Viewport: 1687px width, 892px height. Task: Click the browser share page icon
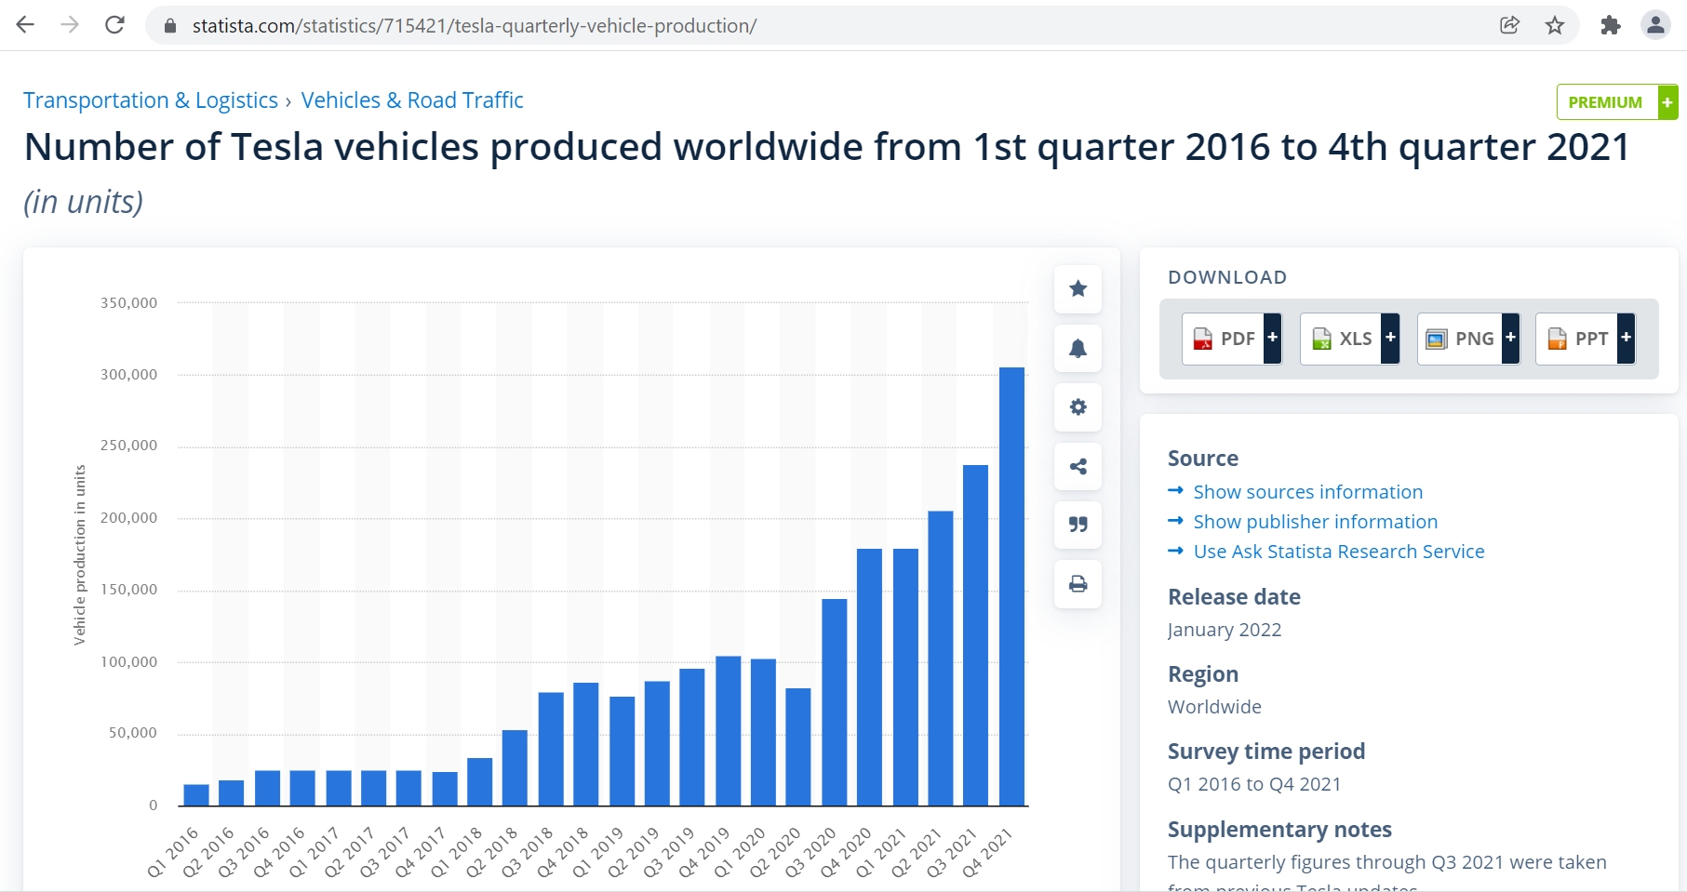[x=1509, y=26]
